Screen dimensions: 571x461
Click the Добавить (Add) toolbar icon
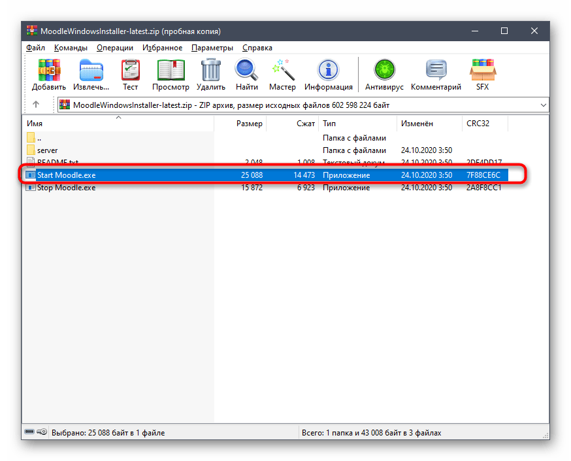click(49, 71)
